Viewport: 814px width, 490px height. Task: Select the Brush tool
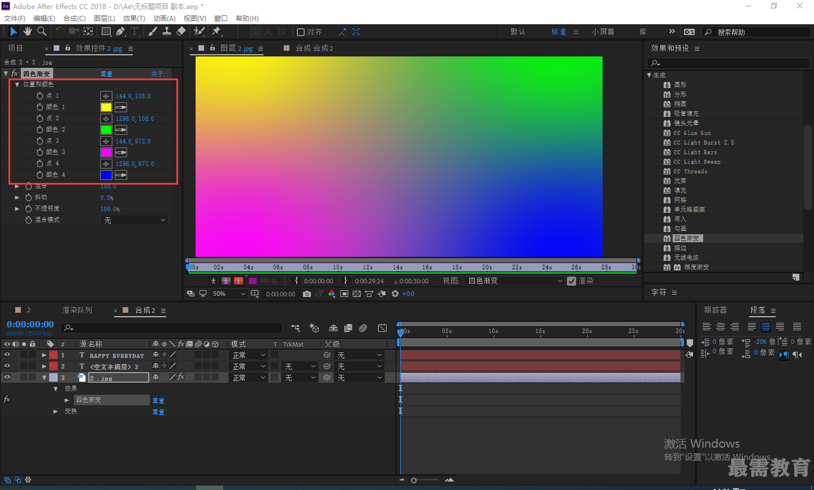[153, 32]
